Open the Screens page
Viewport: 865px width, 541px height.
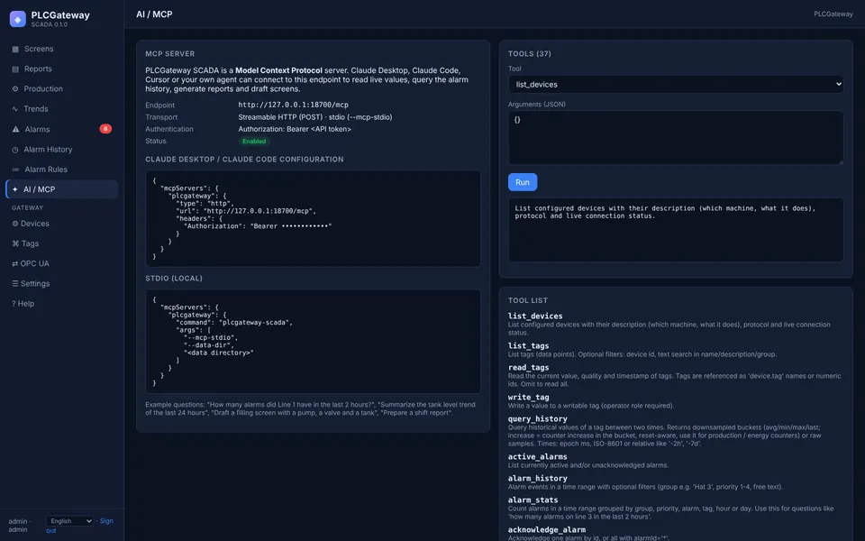[x=62, y=49]
